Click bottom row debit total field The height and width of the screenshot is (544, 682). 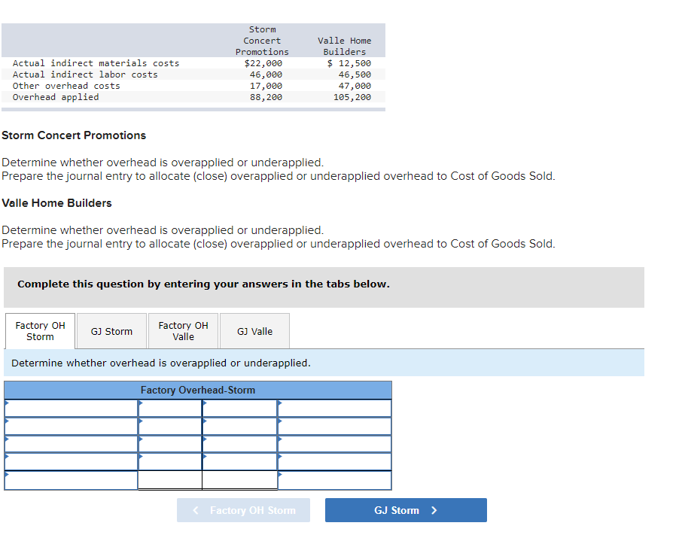170,480
